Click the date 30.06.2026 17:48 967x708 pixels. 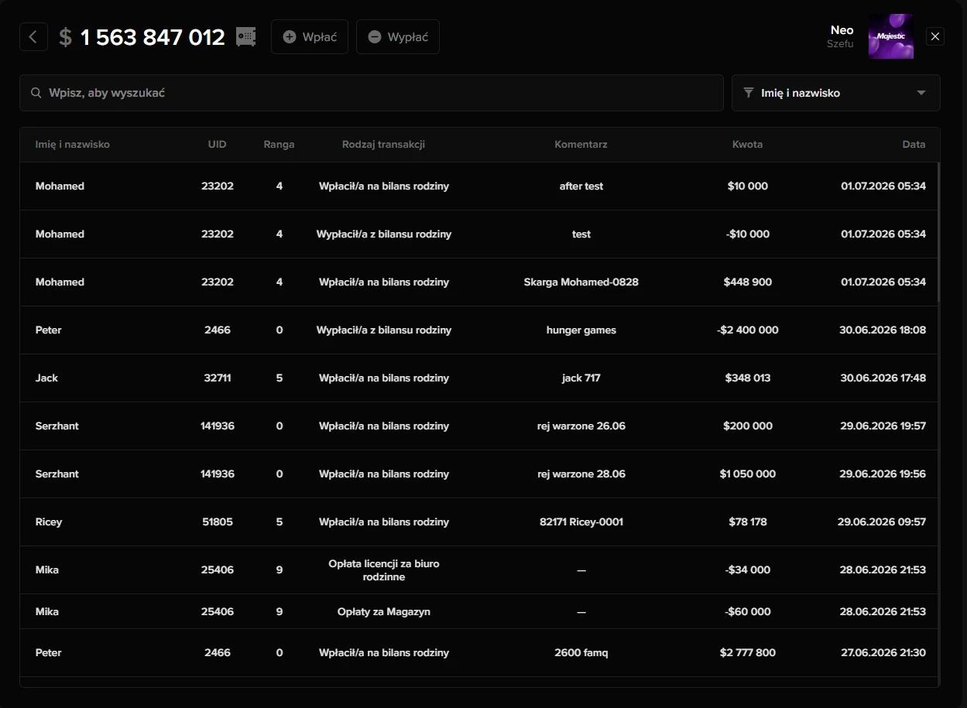click(x=883, y=378)
